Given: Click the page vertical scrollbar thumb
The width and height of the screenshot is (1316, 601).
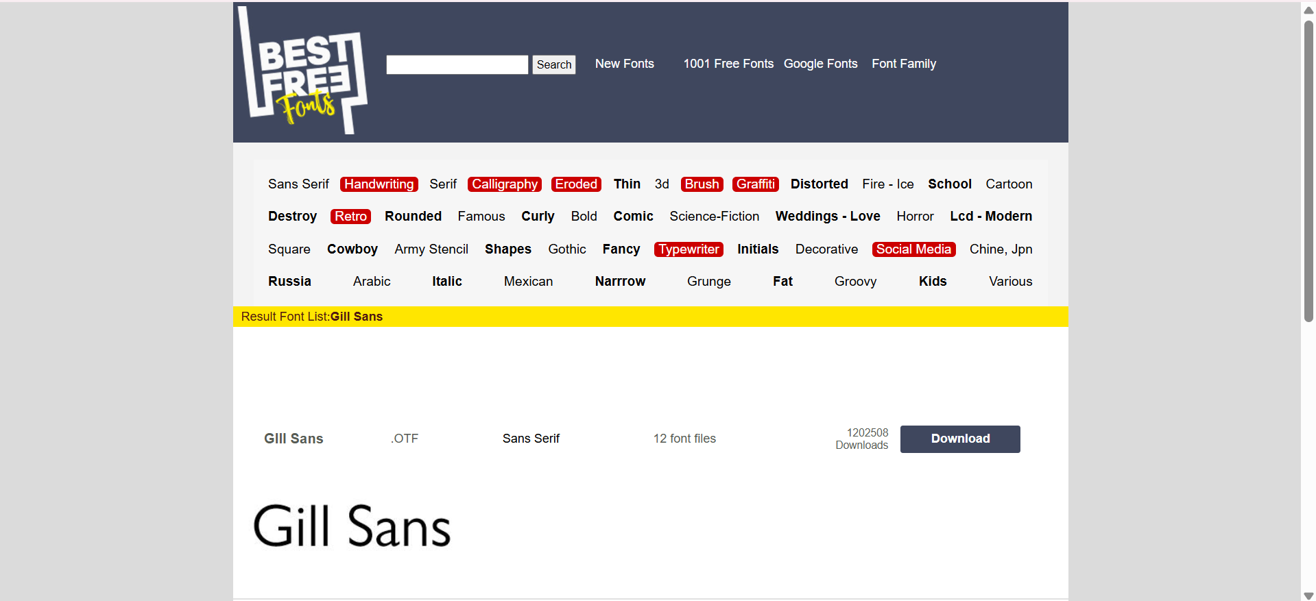Looking at the screenshot, I should point(1308,171).
